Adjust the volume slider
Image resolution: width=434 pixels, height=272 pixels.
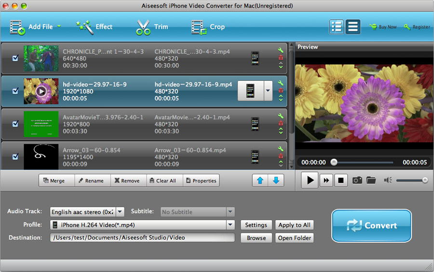[412, 181]
